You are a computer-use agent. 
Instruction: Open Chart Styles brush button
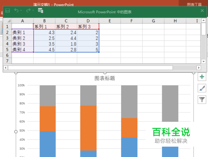click(202, 88)
